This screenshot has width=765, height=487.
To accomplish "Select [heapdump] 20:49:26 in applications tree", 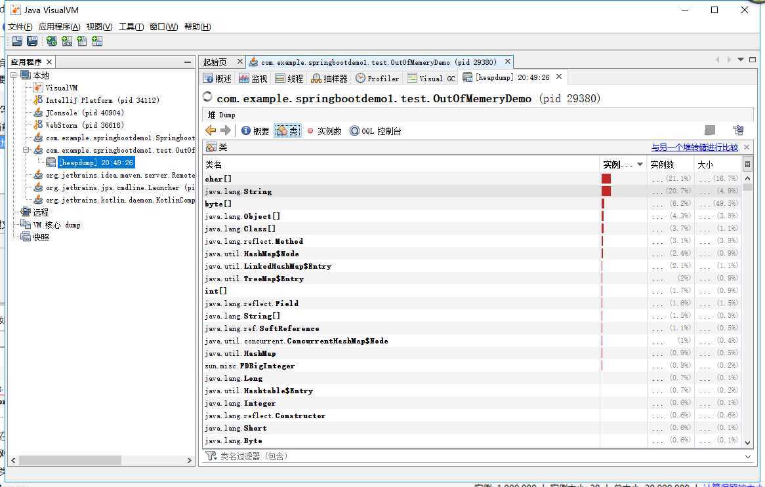I will coord(96,163).
